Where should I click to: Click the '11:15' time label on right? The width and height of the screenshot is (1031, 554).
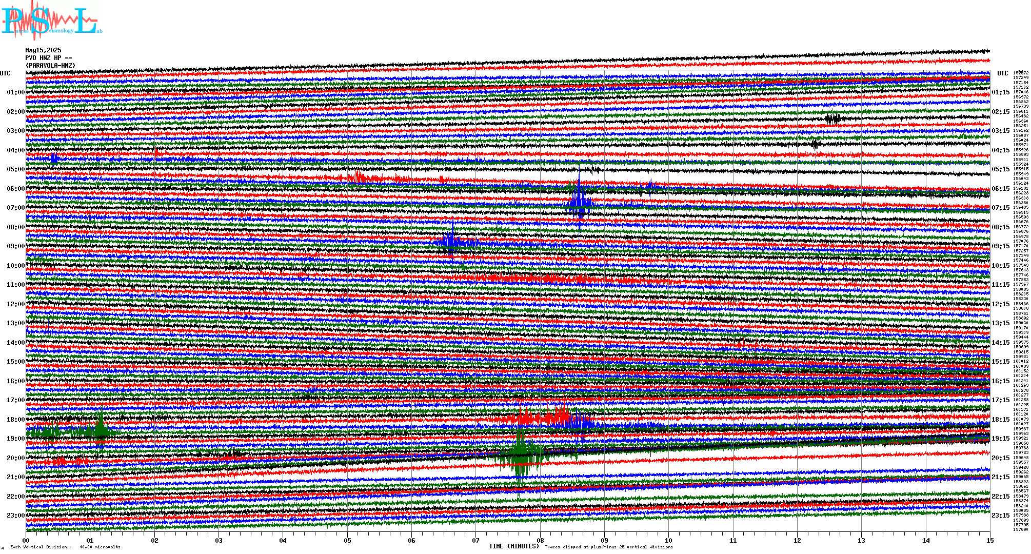(x=1001, y=285)
